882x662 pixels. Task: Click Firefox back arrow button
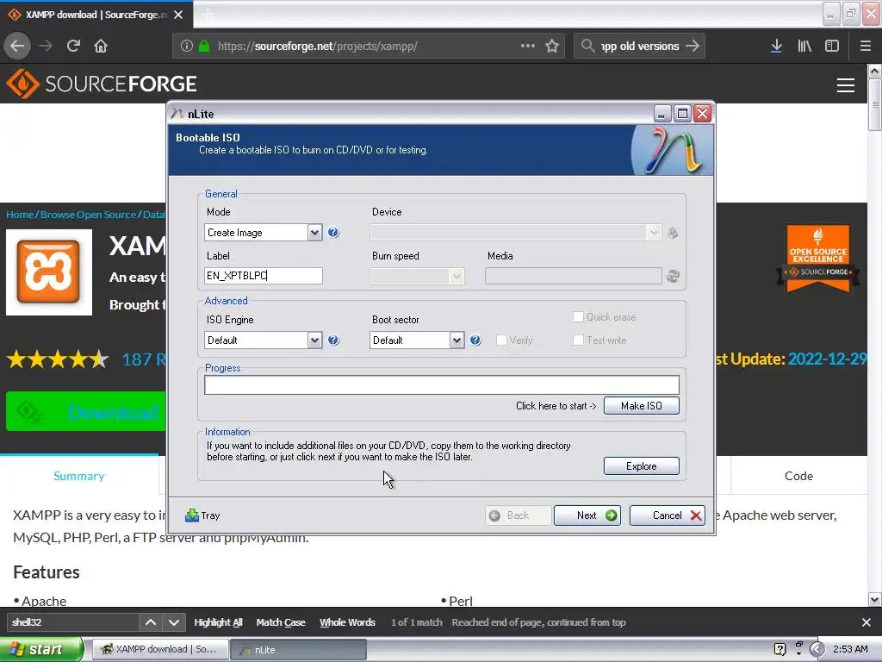coord(17,47)
